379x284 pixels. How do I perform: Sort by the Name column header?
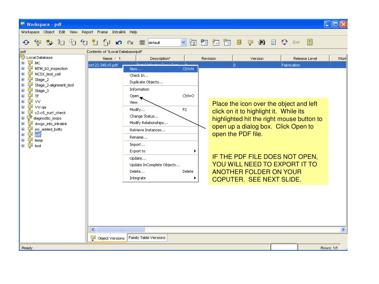tap(112, 58)
